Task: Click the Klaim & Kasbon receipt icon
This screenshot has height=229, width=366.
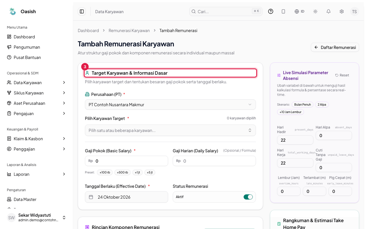Action: [x=9, y=139]
